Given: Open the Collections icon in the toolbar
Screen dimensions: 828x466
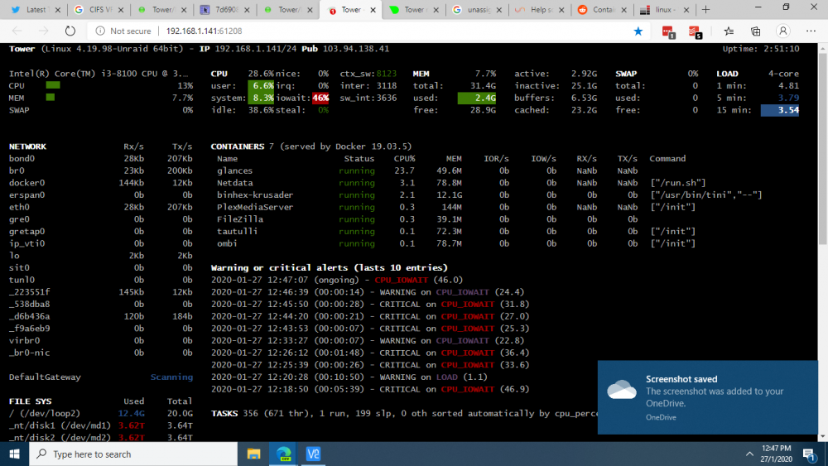Looking at the screenshot, I should 756,31.
